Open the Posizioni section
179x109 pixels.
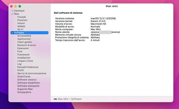22,20
